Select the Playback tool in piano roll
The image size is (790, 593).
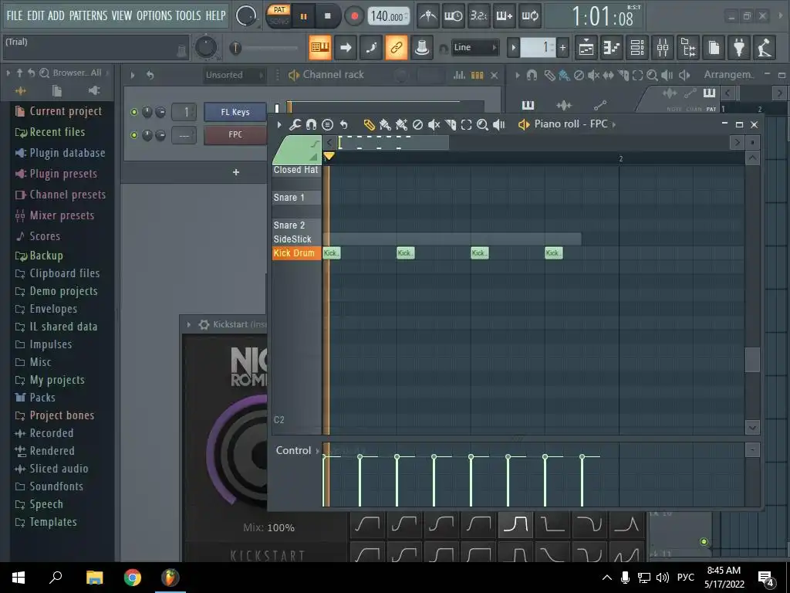(499, 124)
